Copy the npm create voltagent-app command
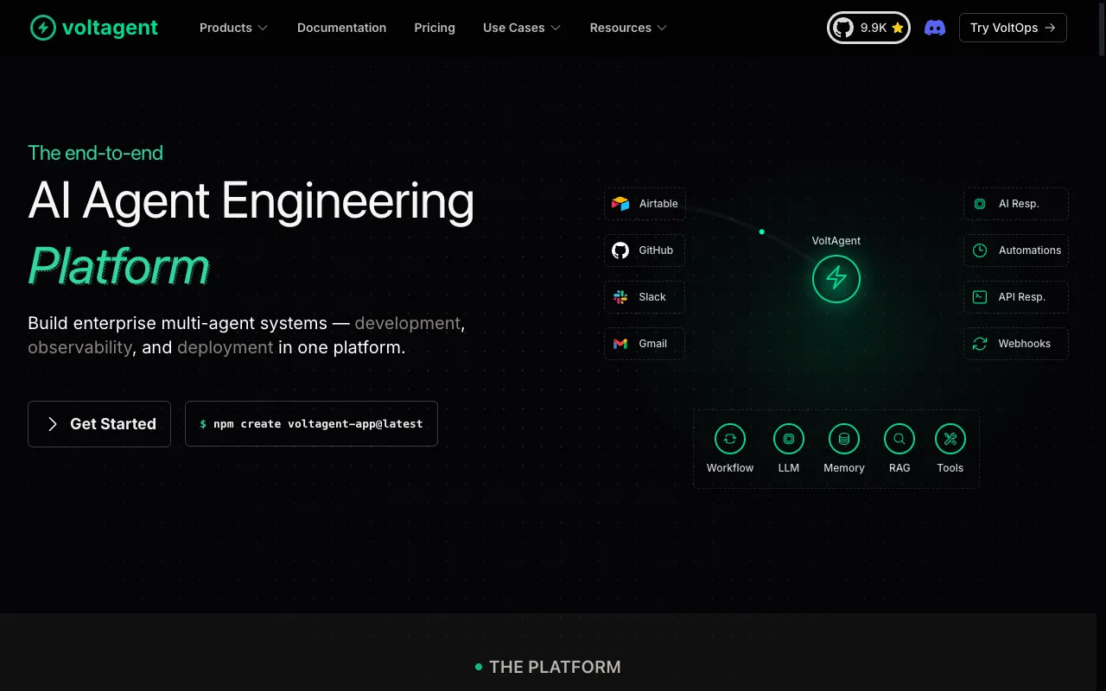 point(311,424)
